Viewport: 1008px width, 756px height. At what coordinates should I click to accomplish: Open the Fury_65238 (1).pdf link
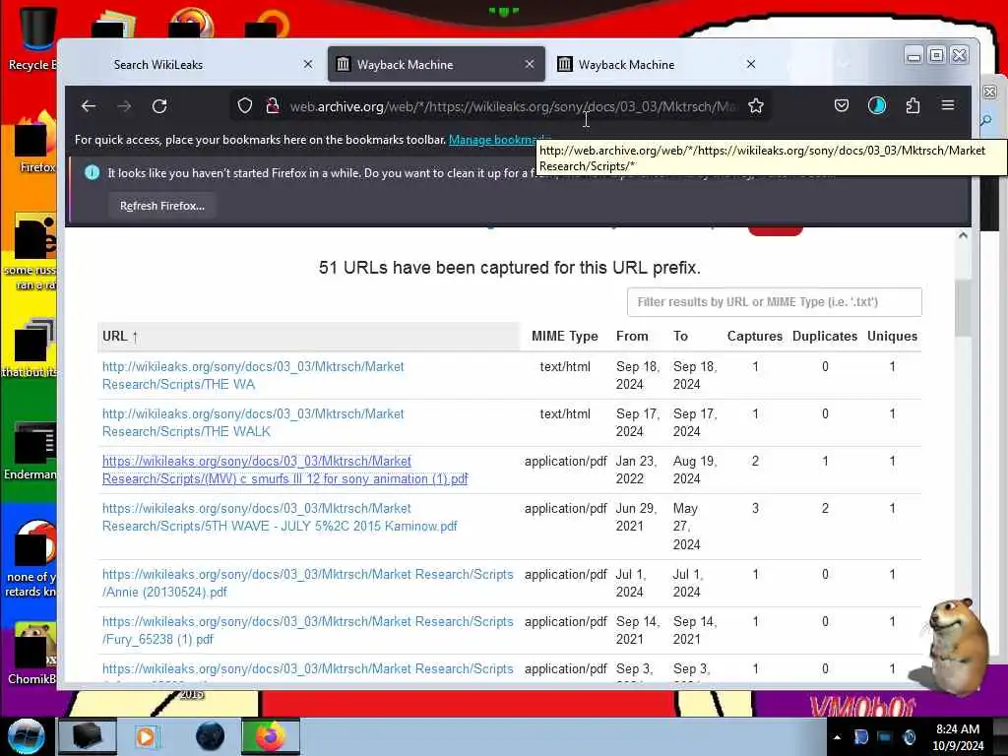(x=308, y=631)
